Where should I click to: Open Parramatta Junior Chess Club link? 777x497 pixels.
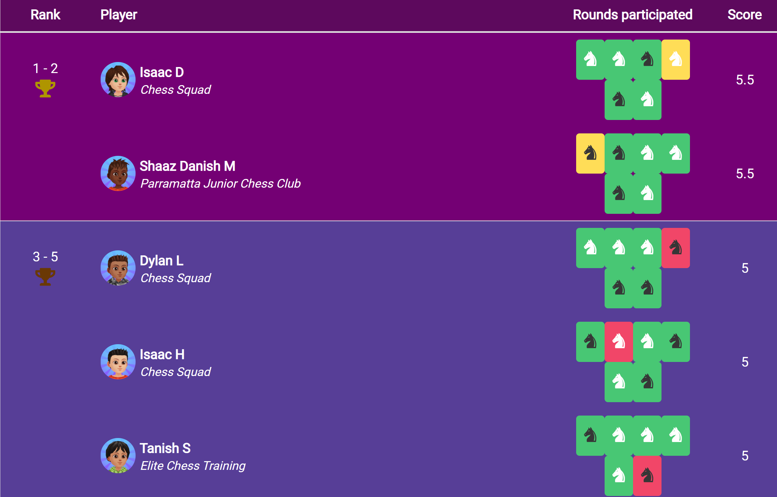click(220, 184)
